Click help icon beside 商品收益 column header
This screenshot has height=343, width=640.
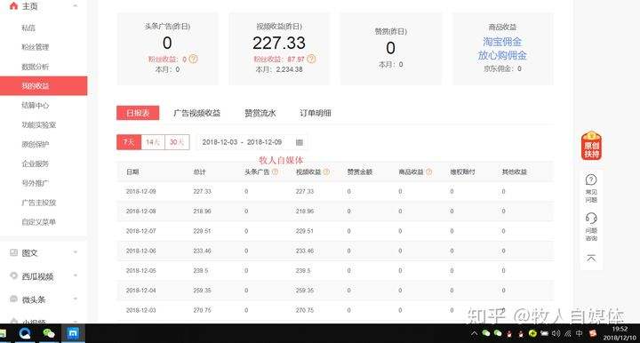(429, 172)
